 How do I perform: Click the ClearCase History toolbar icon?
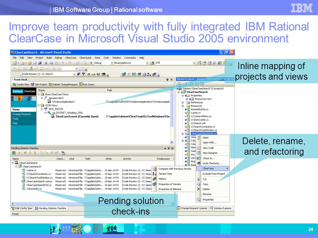click(x=154, y=74)
